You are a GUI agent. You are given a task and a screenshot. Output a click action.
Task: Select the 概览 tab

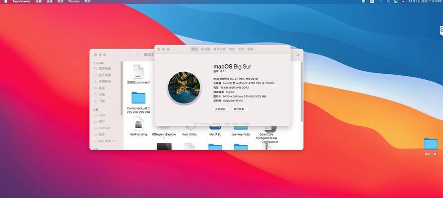(x=194, y=49)
